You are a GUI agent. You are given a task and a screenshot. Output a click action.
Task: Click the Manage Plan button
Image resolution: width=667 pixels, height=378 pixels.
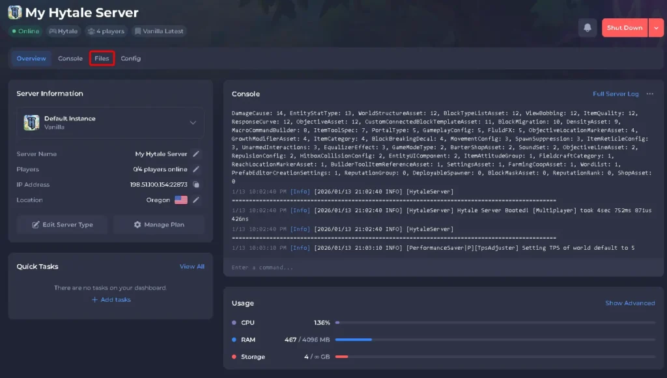(x=159, y=224)
